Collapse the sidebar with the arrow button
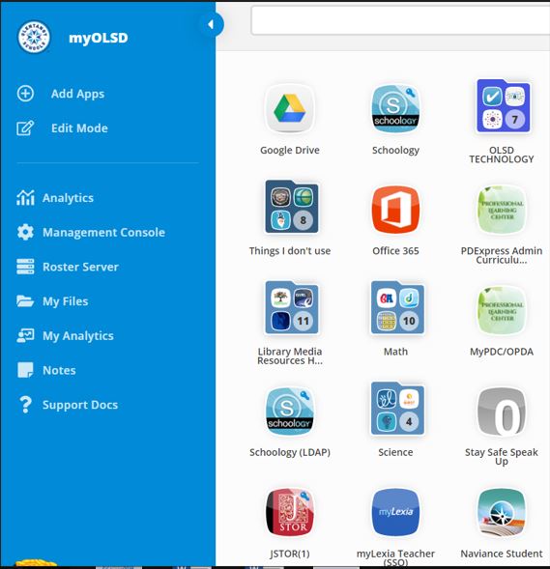This screenshot has height=569, width=550. point(212,24)
